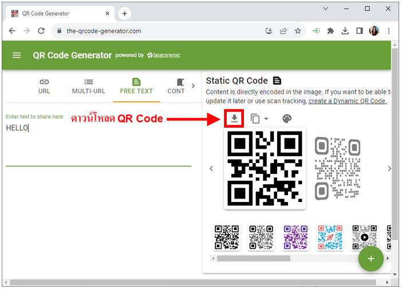Go back in browser history

pos(12,31)
